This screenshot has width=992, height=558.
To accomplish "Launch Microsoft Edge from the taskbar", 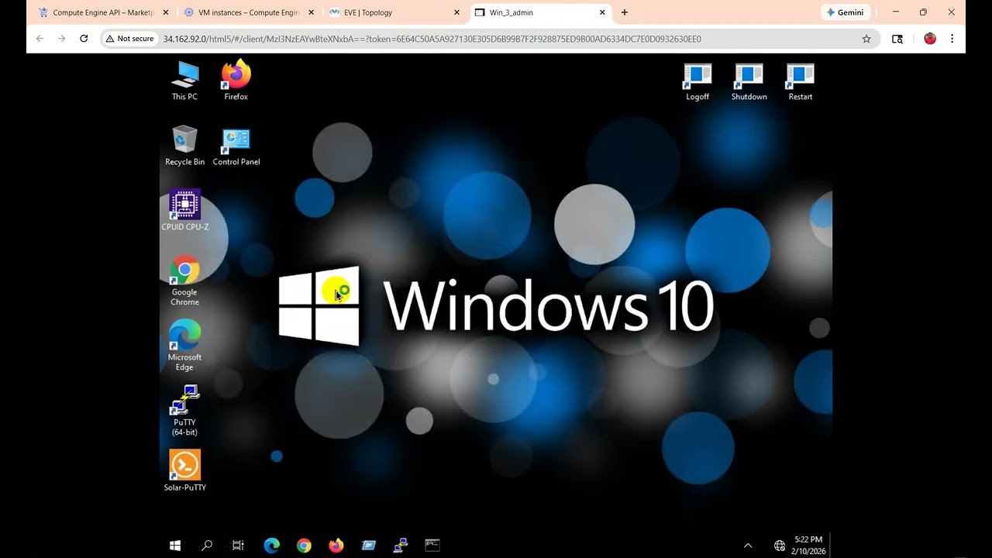I will point(271,546).
